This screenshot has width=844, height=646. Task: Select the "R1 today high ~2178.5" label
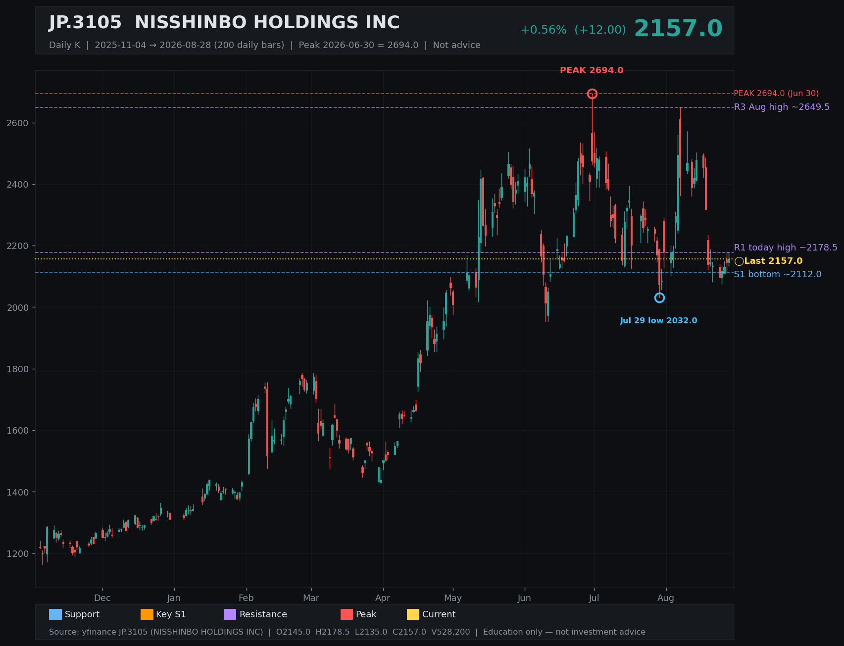click(786, 248)
